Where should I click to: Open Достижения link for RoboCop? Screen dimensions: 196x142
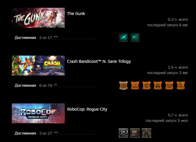(x=25, y=133)
